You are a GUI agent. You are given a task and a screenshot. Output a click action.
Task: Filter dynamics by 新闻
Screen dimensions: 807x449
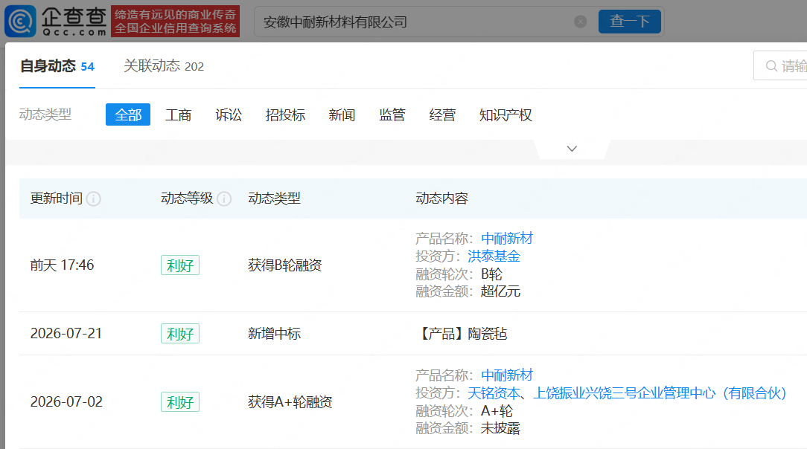(342, 114)
